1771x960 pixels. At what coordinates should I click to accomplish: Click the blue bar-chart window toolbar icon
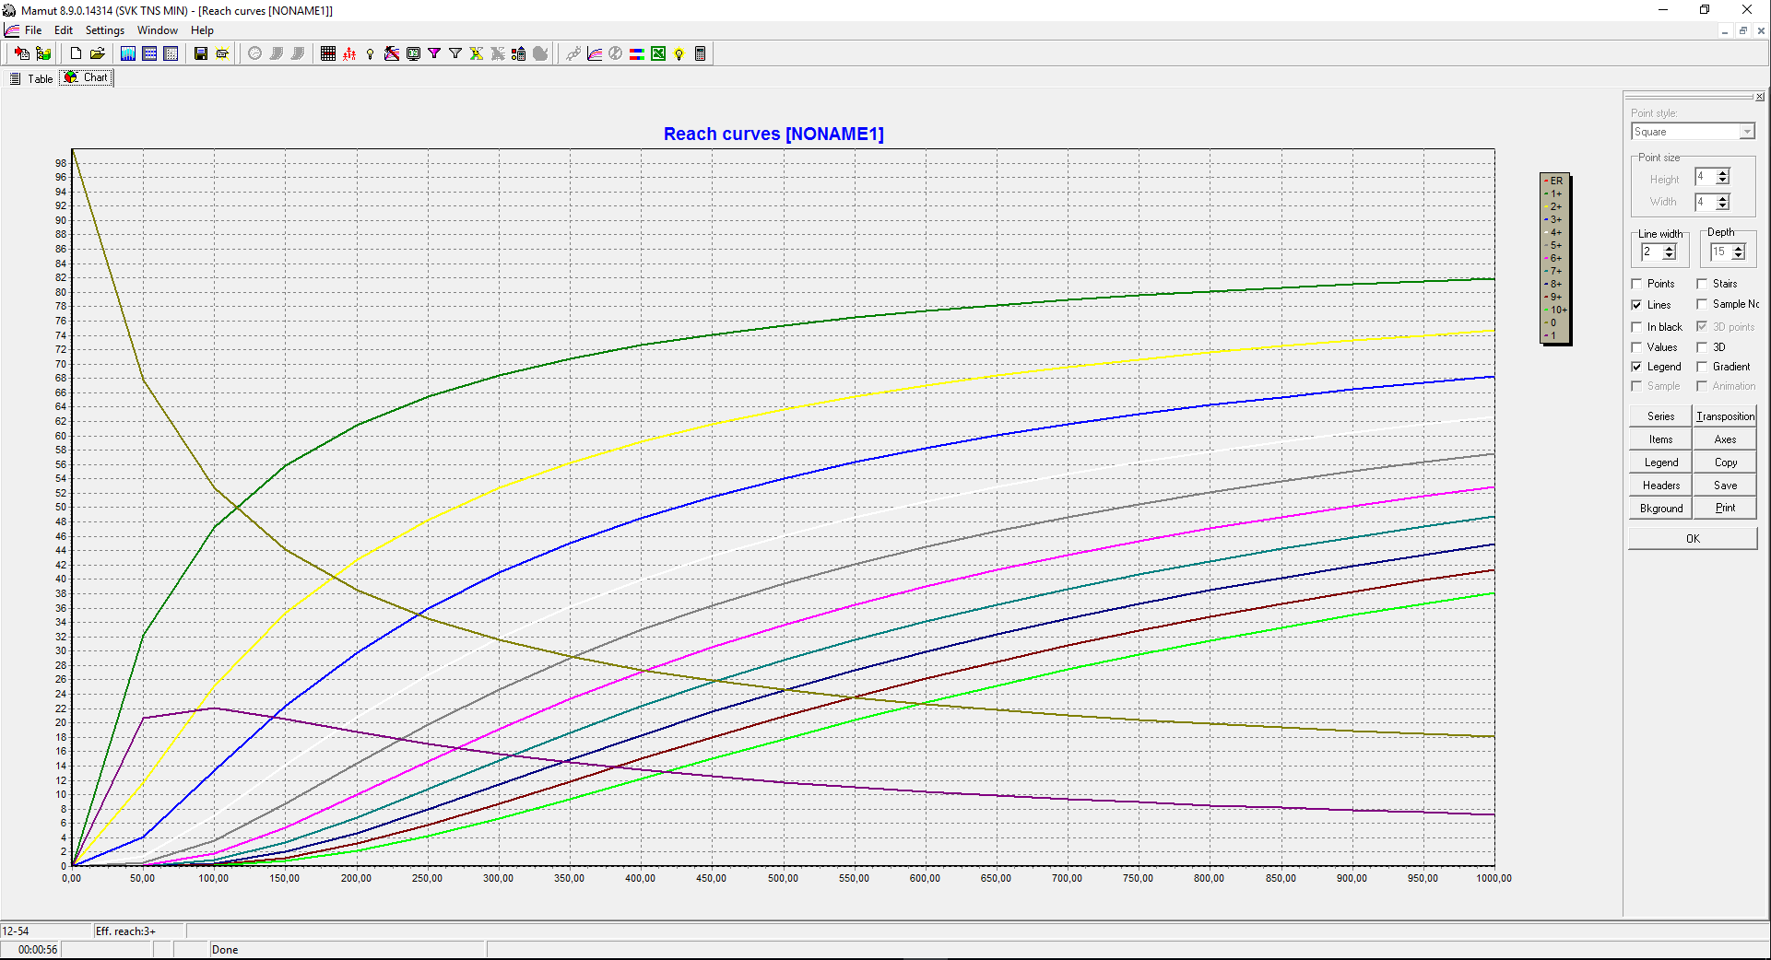128,53
